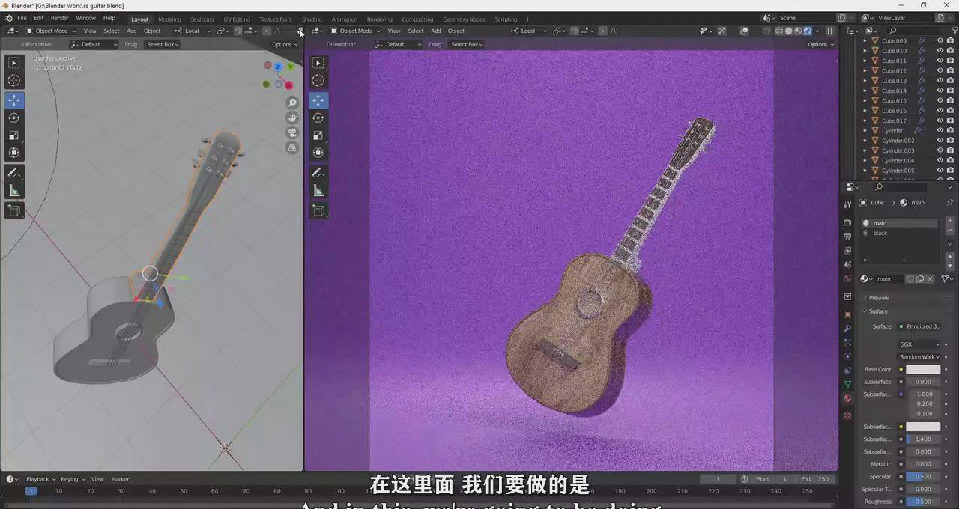Click the Base Color swatch
The image size is (959, 509).
click(x=922, y=369)
